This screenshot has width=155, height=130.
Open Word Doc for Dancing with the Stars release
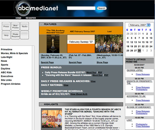point(98,75)
